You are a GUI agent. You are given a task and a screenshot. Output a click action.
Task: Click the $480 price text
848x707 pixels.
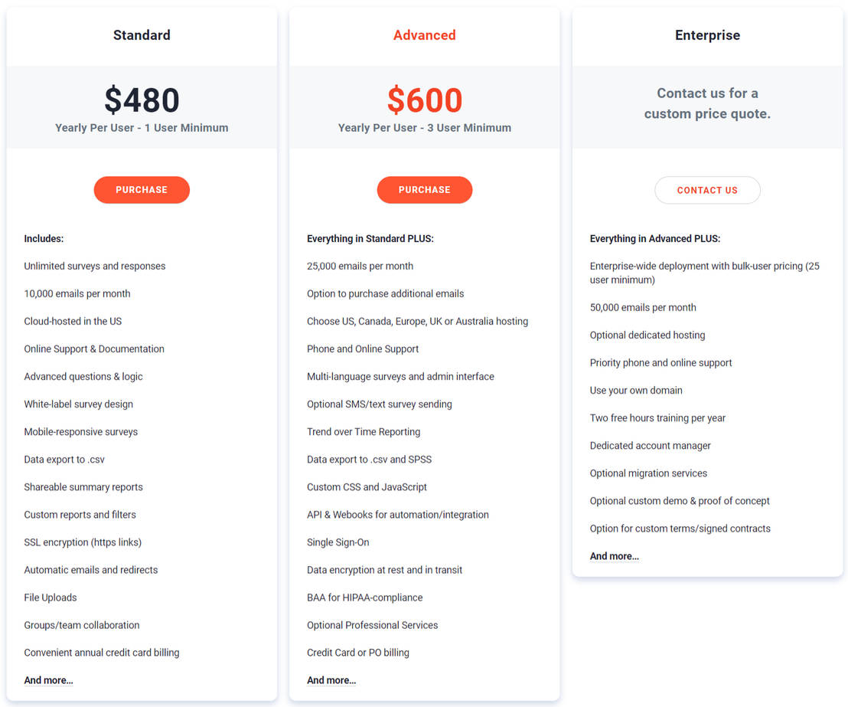(142, 100)
